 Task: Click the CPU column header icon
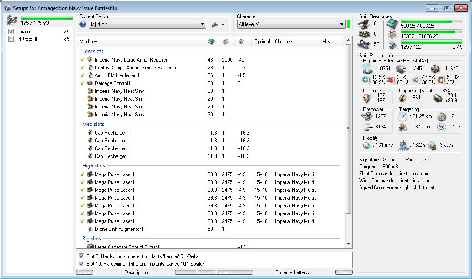211,42
